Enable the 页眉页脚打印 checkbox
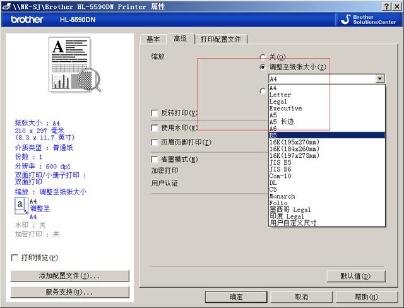The width and height of the screenshot is (404, 308). [x=155, y=142]
